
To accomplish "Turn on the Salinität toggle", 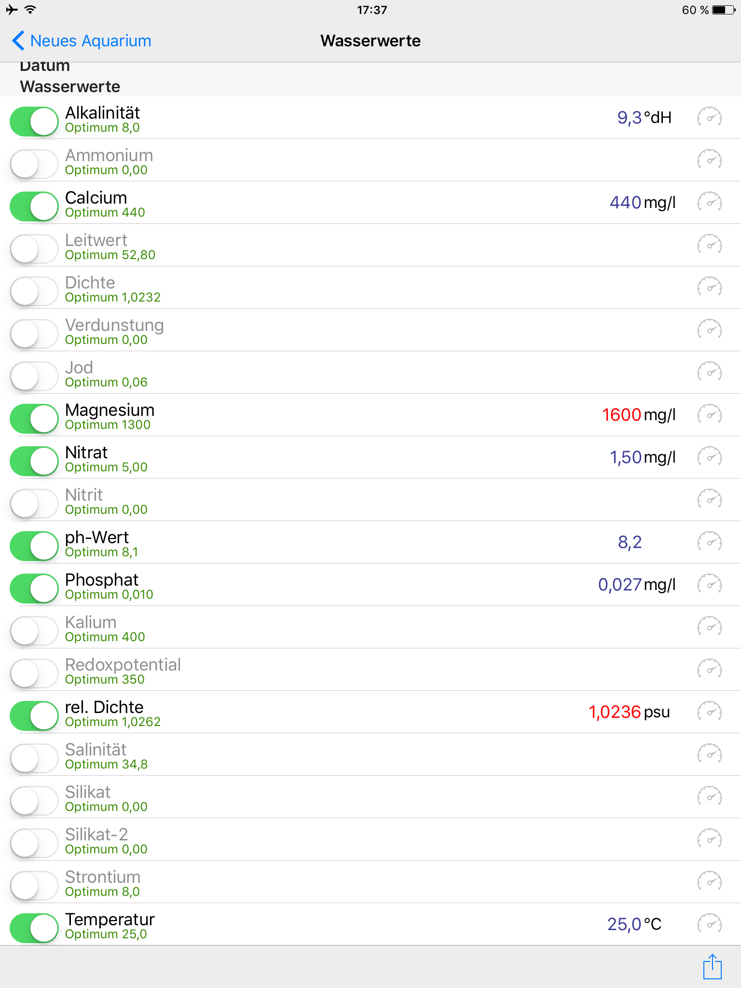I will click(34, 758).
